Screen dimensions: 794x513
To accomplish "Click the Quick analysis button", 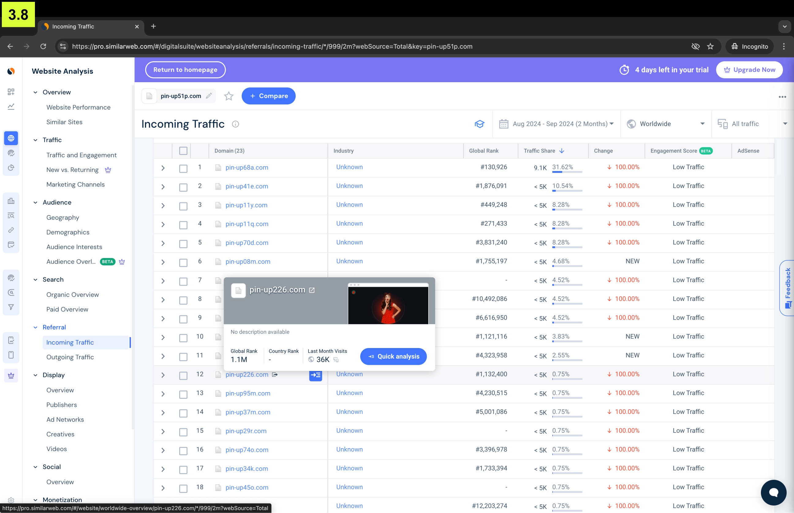I will click(393, 356).
